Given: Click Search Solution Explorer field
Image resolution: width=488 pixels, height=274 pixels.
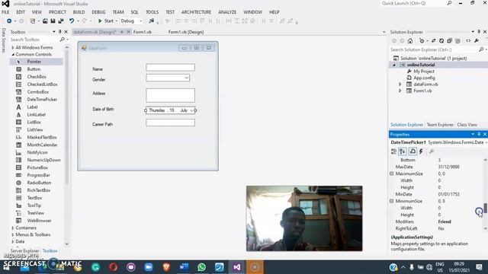Looking at the screenshot, I should click(434, 49).
